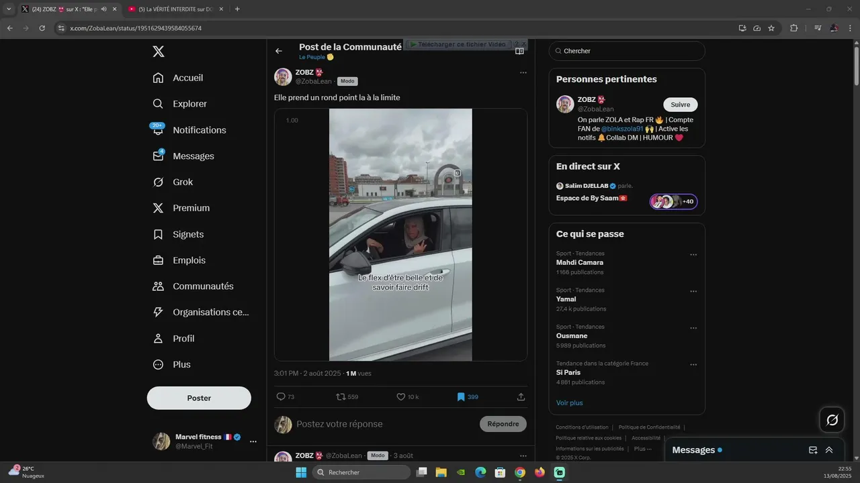Open options for the Yamal trend
Image resolution: width=860 pixels, height=483 pixels.
693,292
